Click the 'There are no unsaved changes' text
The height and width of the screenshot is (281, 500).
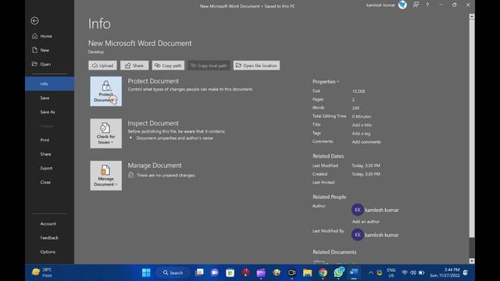(166, 175)
